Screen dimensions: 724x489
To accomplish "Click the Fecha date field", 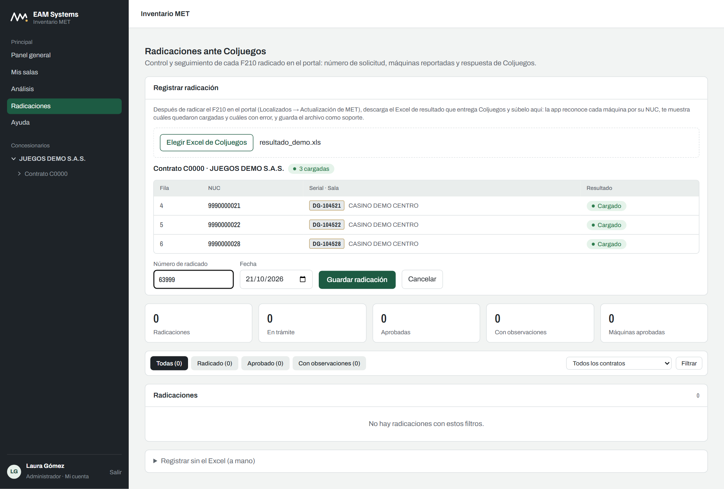I will (276, 279).
